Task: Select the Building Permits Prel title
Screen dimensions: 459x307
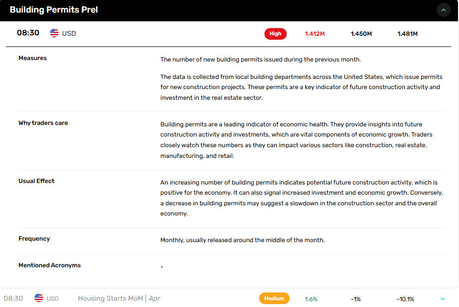Action: pyautogui.click(x=53, y=10)
